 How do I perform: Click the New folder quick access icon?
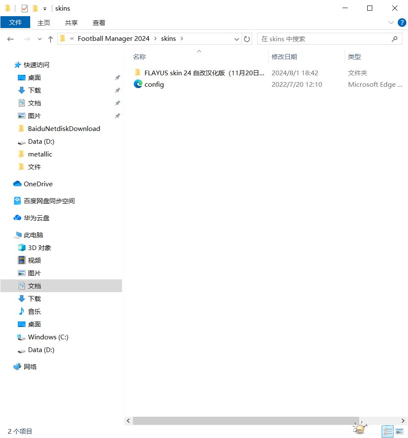tap(35, 9)
